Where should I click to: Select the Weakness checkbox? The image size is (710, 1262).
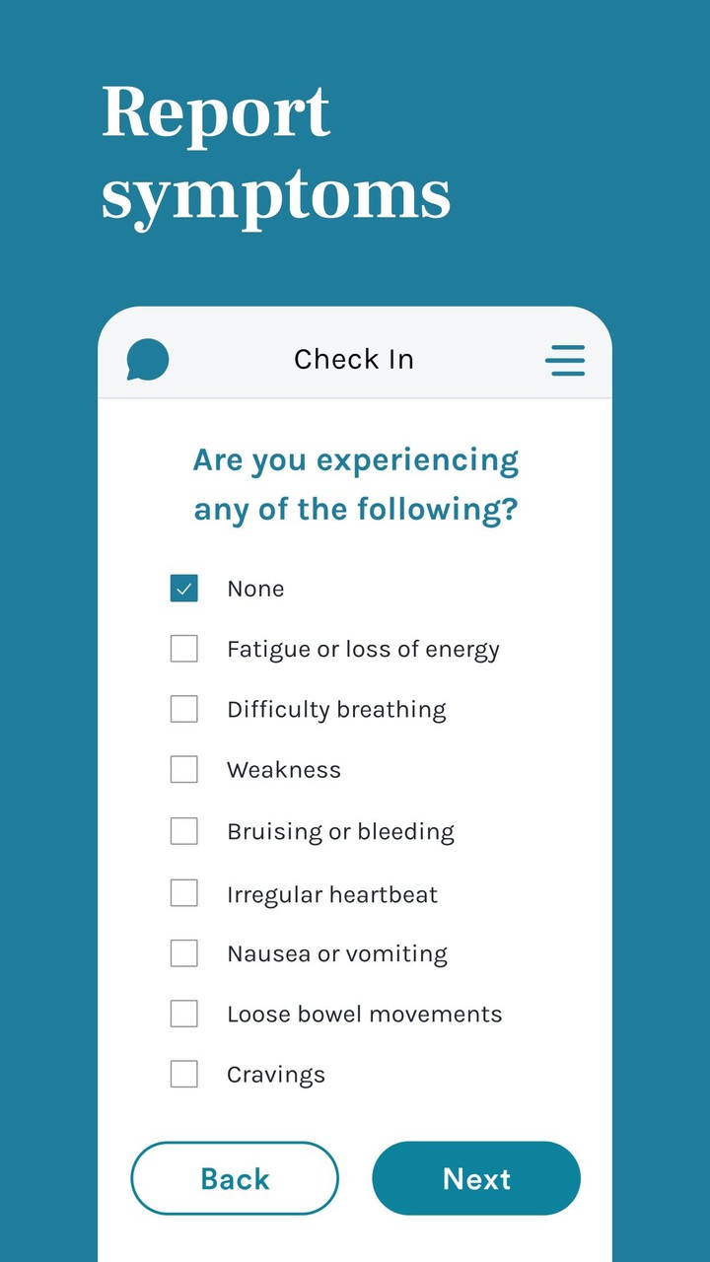(184, 769)
